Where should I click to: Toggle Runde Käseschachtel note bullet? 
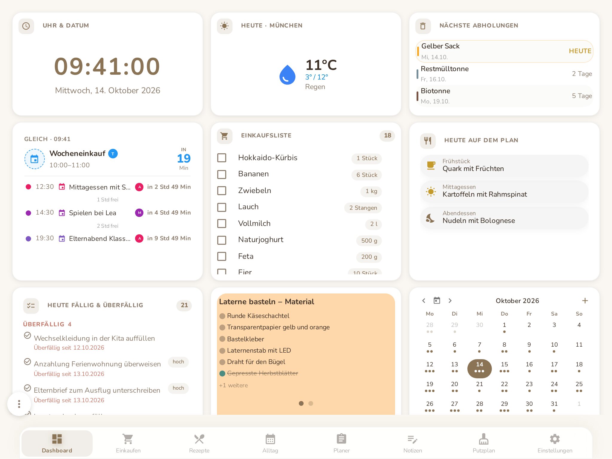[222, 316]
